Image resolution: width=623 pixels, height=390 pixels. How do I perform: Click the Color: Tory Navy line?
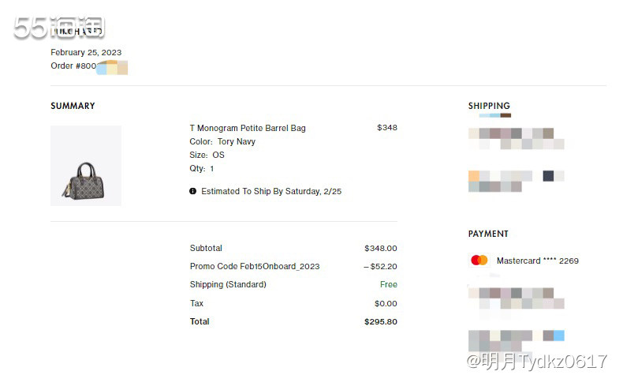tap(222, 141)
